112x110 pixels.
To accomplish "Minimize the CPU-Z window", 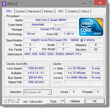I will point(83,3).
